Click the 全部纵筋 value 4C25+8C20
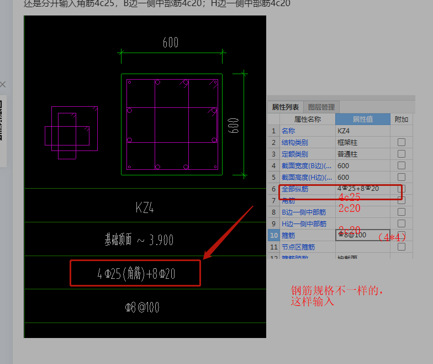The width and height of the screenshot is (433, 364). pyautogui.click(x=362, y=189)
